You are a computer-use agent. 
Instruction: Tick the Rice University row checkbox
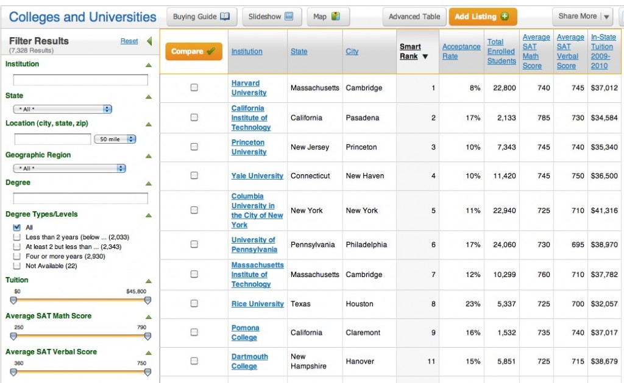pos(194,304)
